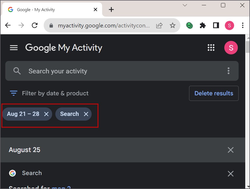The width and height of the screenshot is (250, 189).
Task: Remove the Search product filter chip
Action: click(x=86, y=114)
